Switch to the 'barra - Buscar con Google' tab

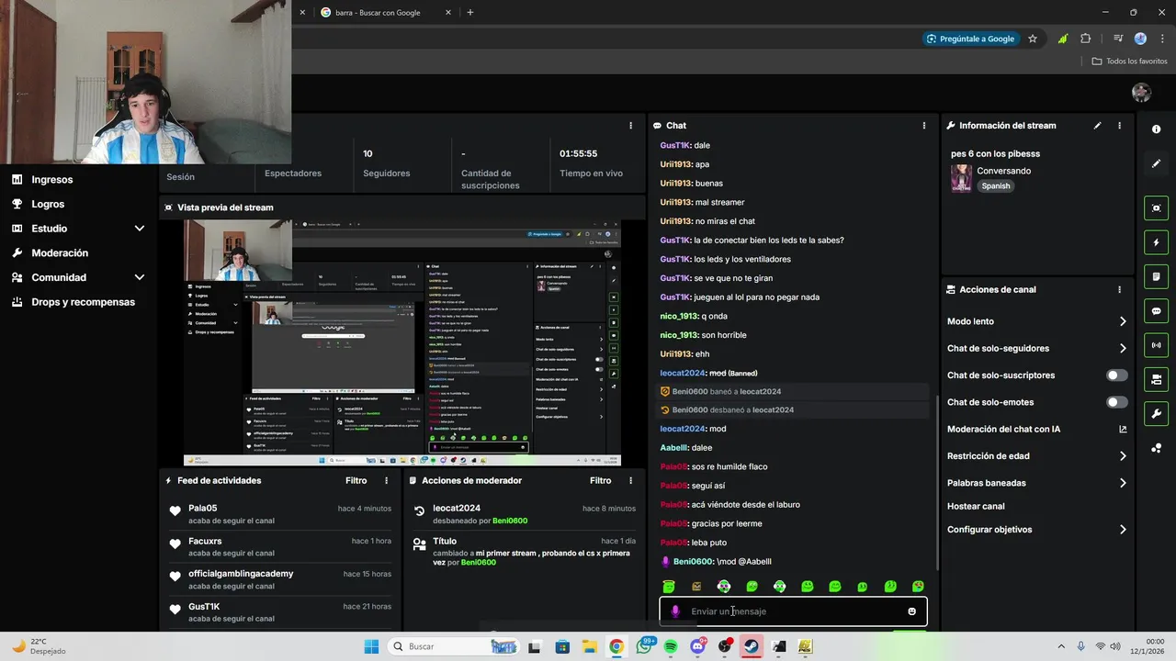pyautogui.click(x=386, y=13)
